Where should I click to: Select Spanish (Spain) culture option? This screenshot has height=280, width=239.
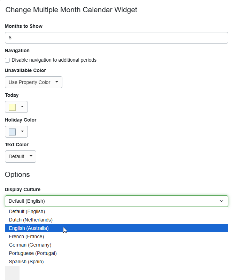coord(26,262)
